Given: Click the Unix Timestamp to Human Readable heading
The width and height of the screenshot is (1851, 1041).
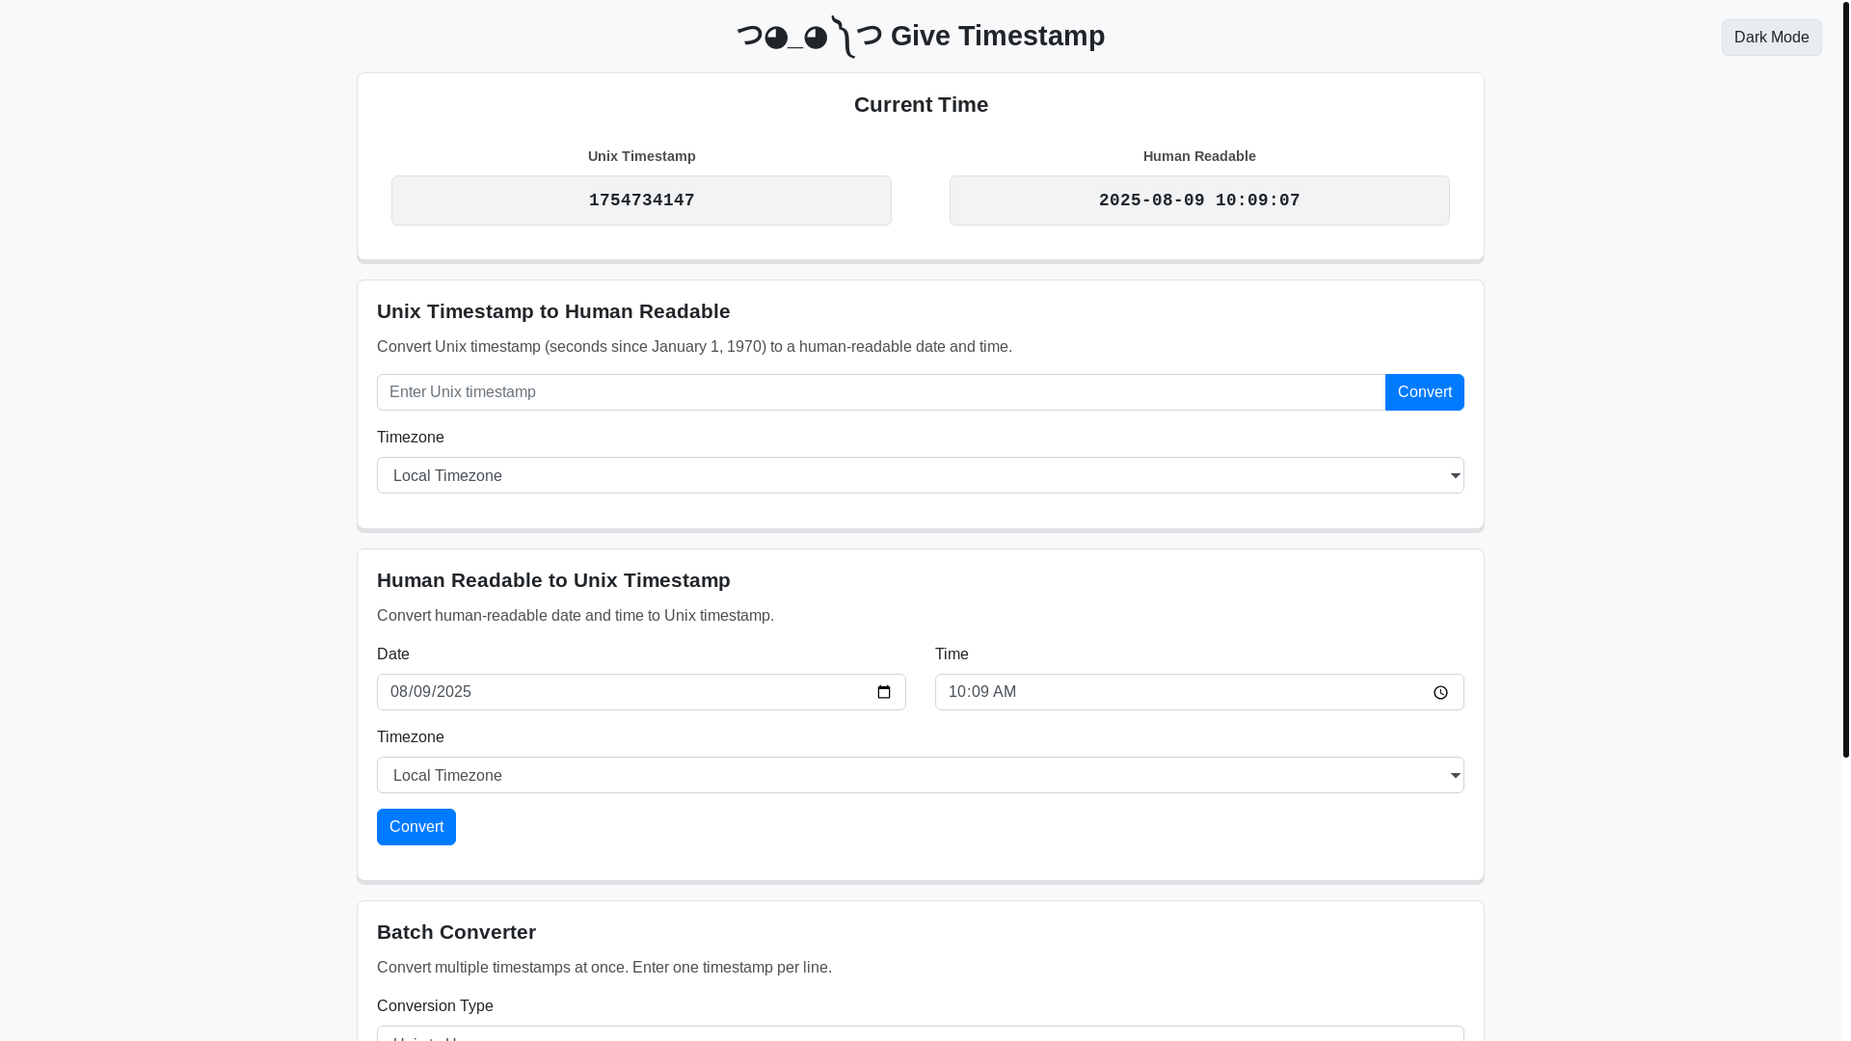Looking at the screenshot, I should point(553,311).
